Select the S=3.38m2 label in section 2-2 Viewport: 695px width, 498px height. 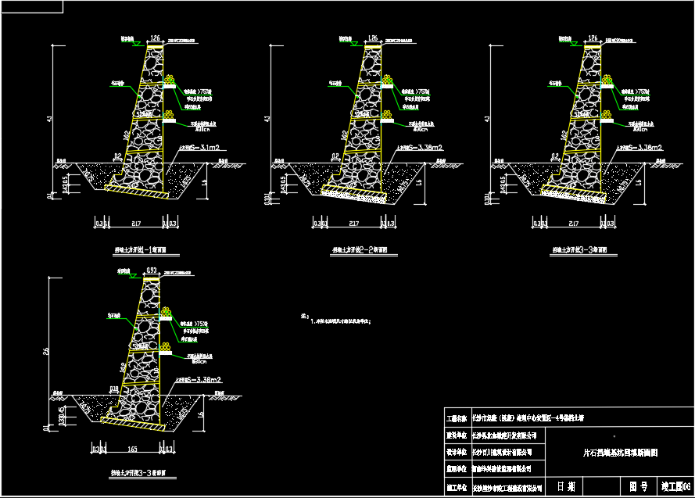tap(421, 148)
